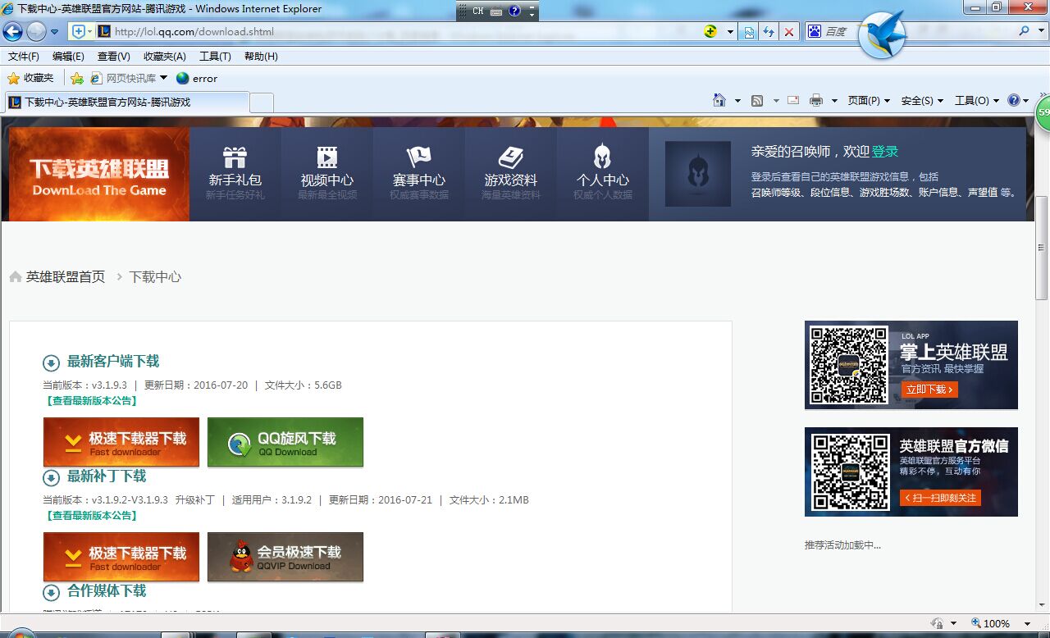Open the 工具(T) menu in menu bar
1050x638 pixels.
(x=215, y=57)
